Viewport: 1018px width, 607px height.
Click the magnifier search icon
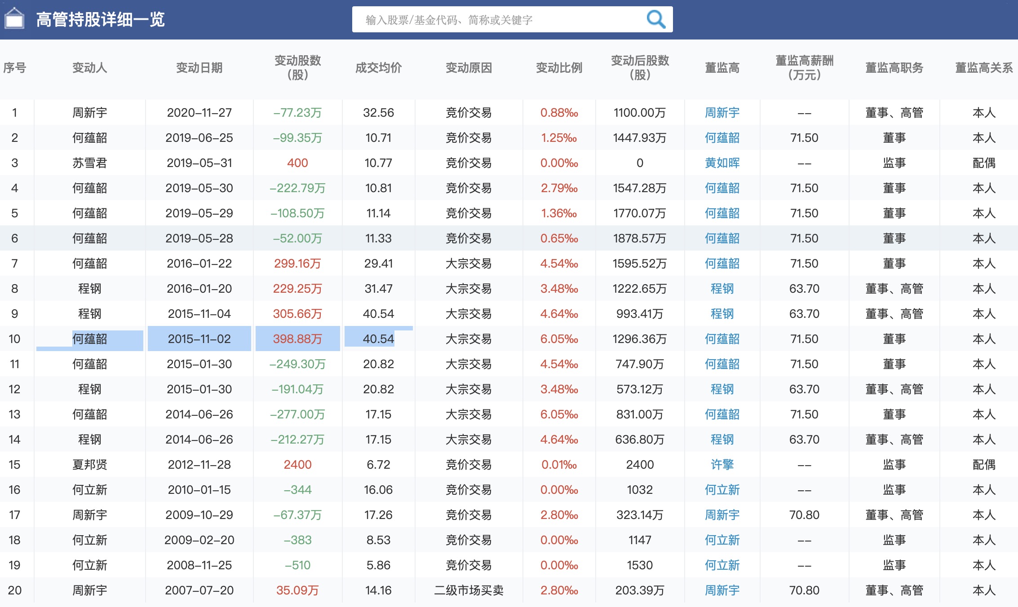click(655, 19)
